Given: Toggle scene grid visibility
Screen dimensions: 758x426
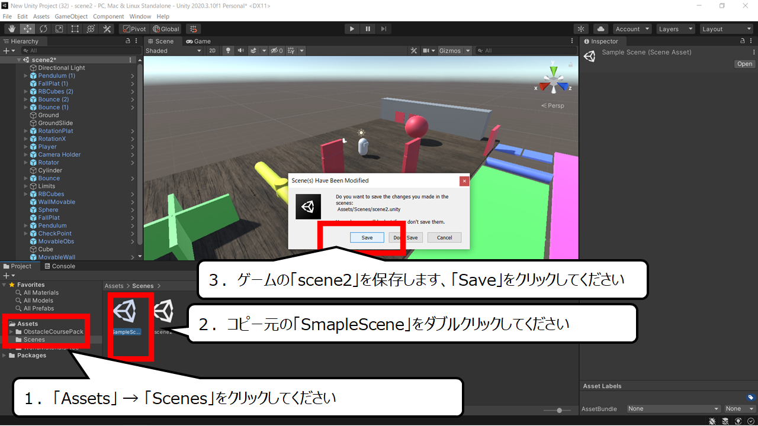Looking at the screenshot, I should pos(291,51).
